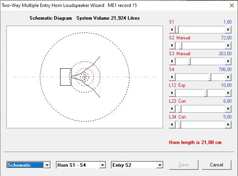The height and width of the screenshot is (176, 238).
Task: Click the L23 Con slider right arrow
Action: (x=228, y=109)
